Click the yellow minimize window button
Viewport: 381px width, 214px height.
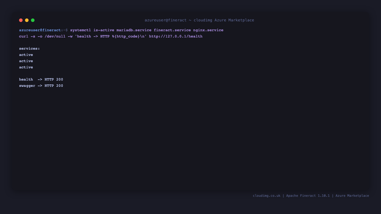(x=27, y=20)
